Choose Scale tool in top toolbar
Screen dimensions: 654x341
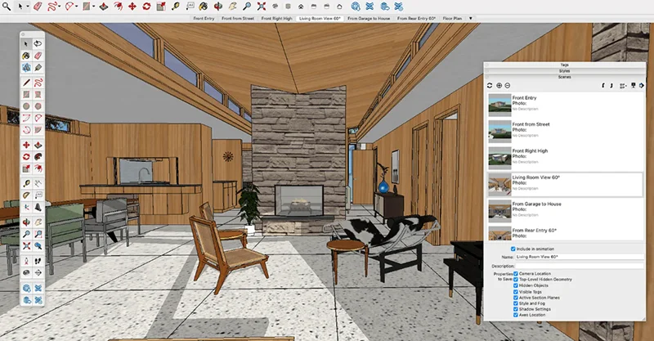tap(161, 7)
